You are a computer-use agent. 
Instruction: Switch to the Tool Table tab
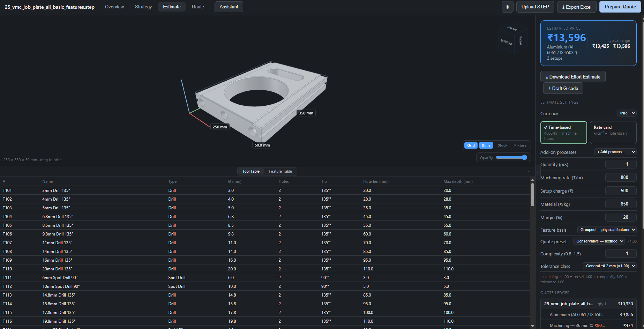pos(251,171)
